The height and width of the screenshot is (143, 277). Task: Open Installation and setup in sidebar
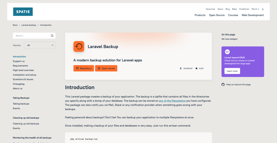24,75
